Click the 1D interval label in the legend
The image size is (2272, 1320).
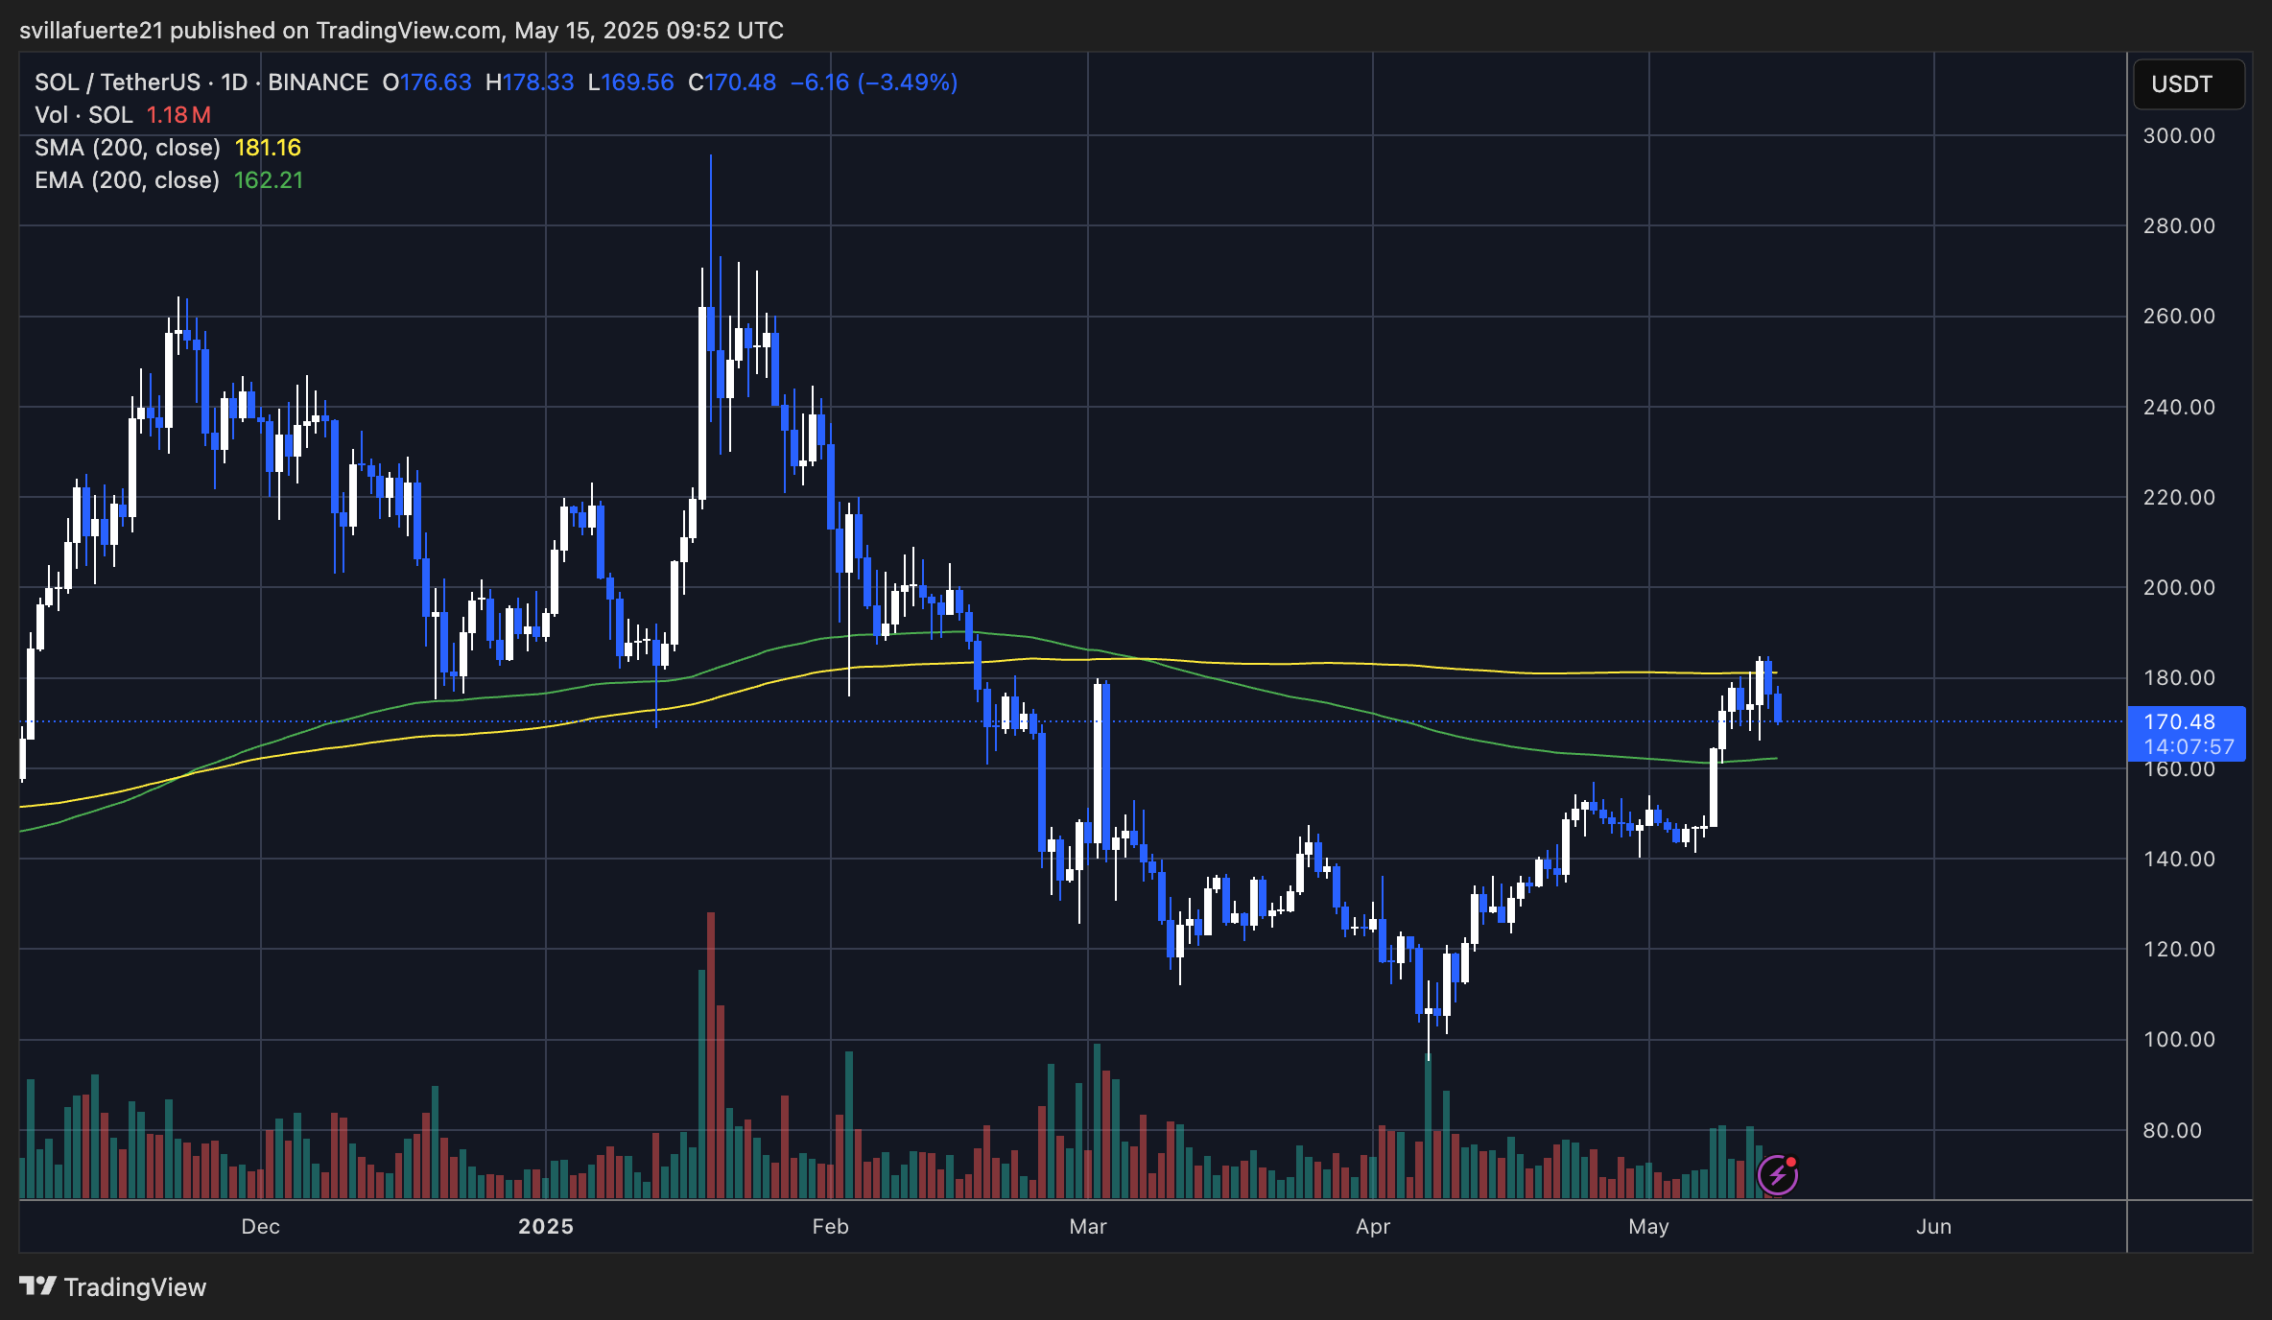pyautogui.click(x=234, y=82)
